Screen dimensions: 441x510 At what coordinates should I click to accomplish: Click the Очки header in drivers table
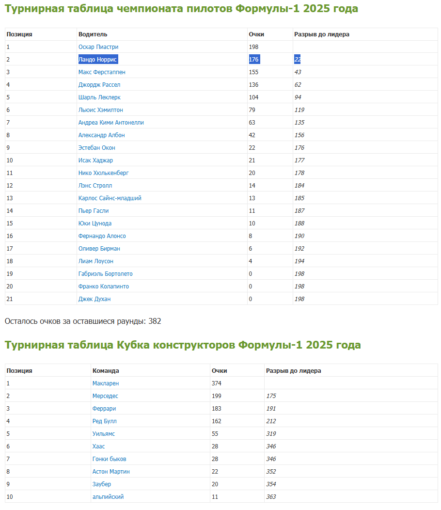tap(256, 34)
